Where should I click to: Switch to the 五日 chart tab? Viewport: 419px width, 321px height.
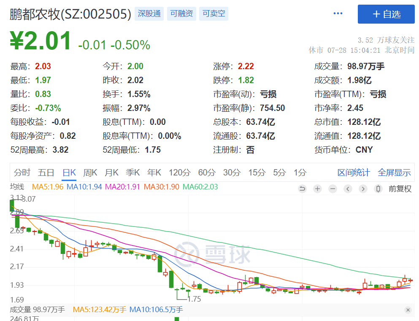click(x=46, y=173)
